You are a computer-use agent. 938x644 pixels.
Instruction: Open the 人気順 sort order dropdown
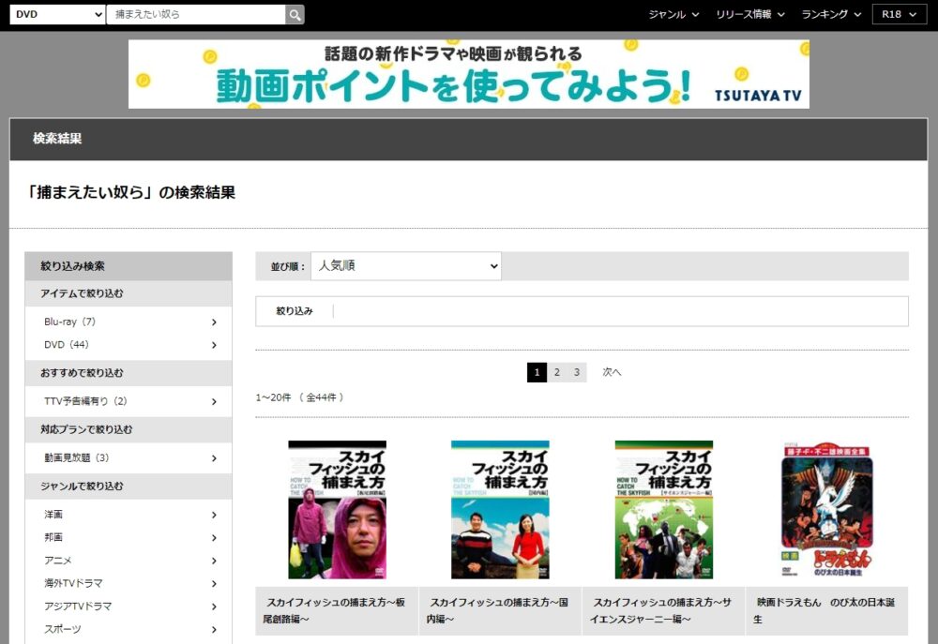coord(405,265)
